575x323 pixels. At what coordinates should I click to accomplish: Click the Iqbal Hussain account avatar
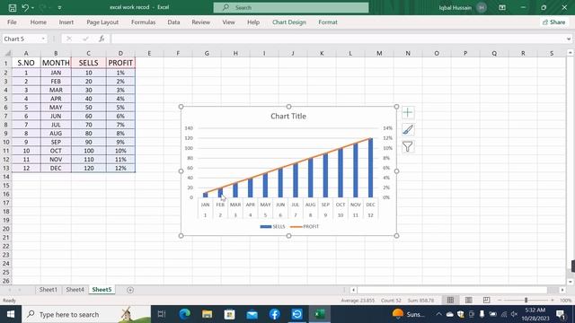[482, 8]
